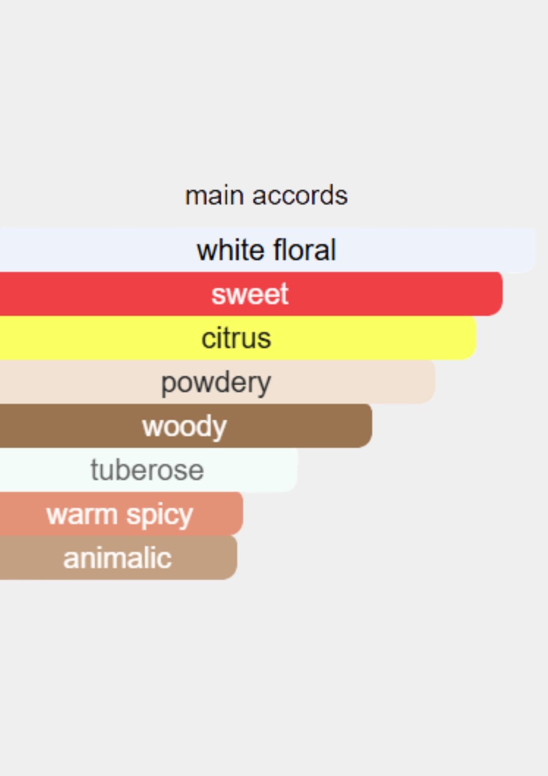Click the 'animalic' text label
The image size is (548, 776).
point(117,558)
